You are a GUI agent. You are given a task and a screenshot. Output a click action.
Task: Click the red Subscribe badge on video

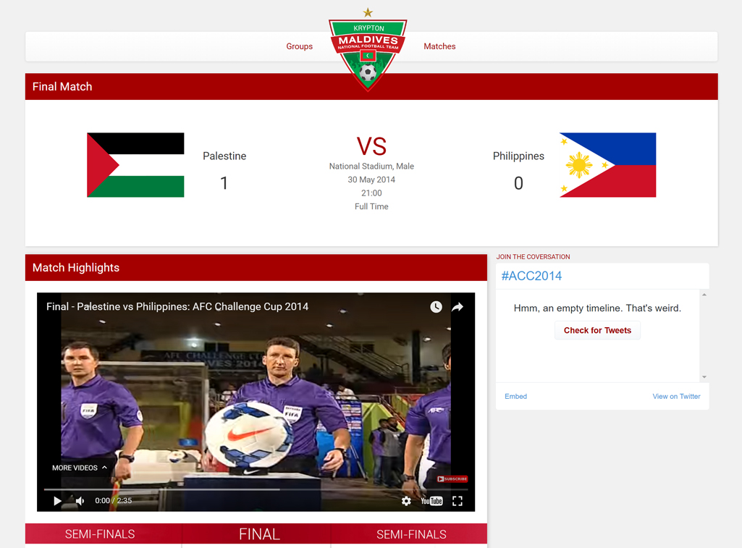click(452, 479)
